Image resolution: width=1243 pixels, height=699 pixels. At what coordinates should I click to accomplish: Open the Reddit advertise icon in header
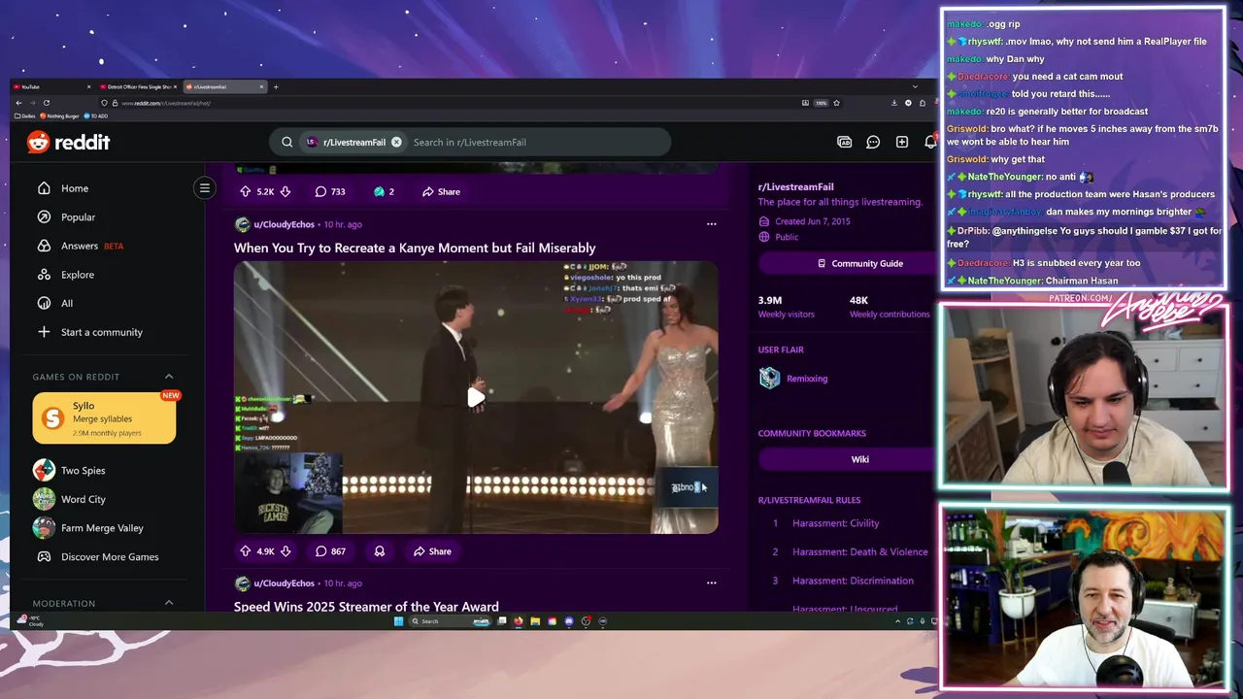tap(844, 142)
